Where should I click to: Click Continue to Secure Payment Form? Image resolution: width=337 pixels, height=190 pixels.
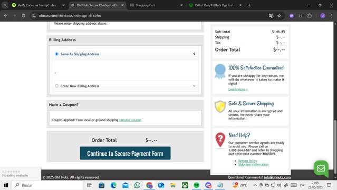(x=125, y=153)
